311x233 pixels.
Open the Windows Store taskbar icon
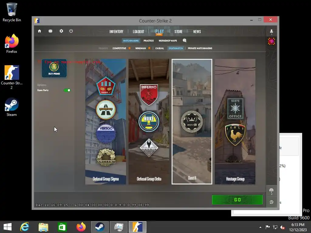tap(62, 227)
